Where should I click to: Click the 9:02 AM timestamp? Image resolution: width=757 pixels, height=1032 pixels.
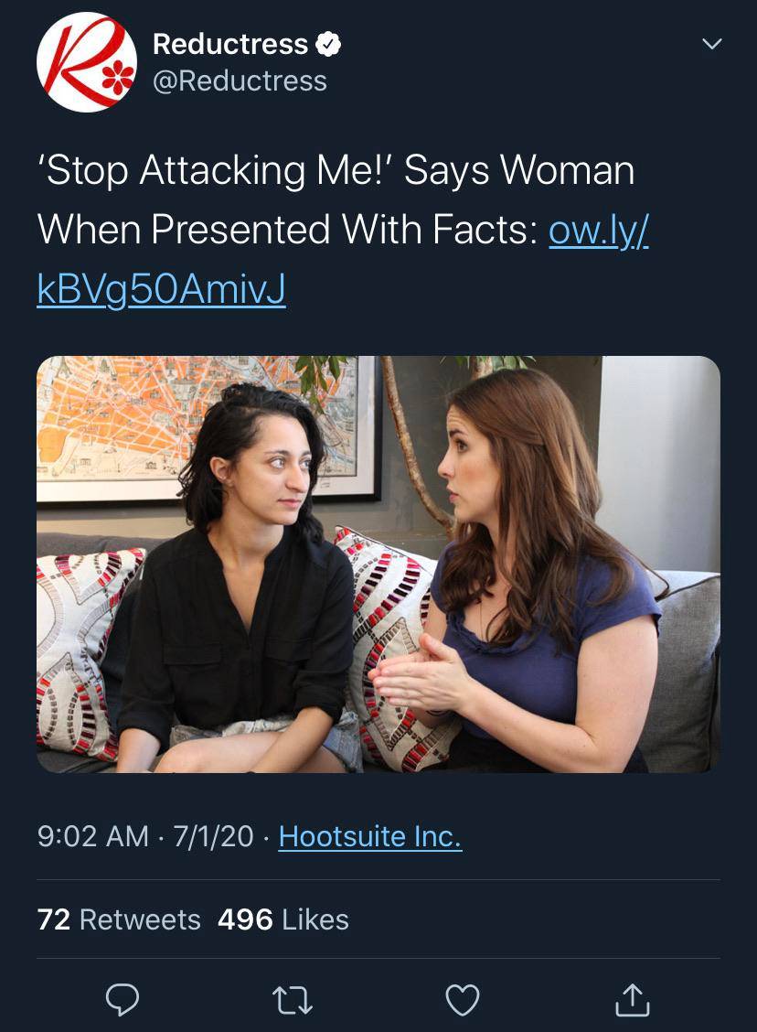coord(93,836)
